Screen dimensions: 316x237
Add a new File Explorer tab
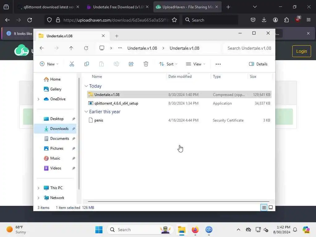[117, 36]
